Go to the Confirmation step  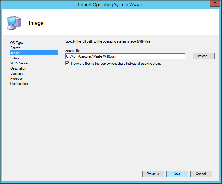19,84
